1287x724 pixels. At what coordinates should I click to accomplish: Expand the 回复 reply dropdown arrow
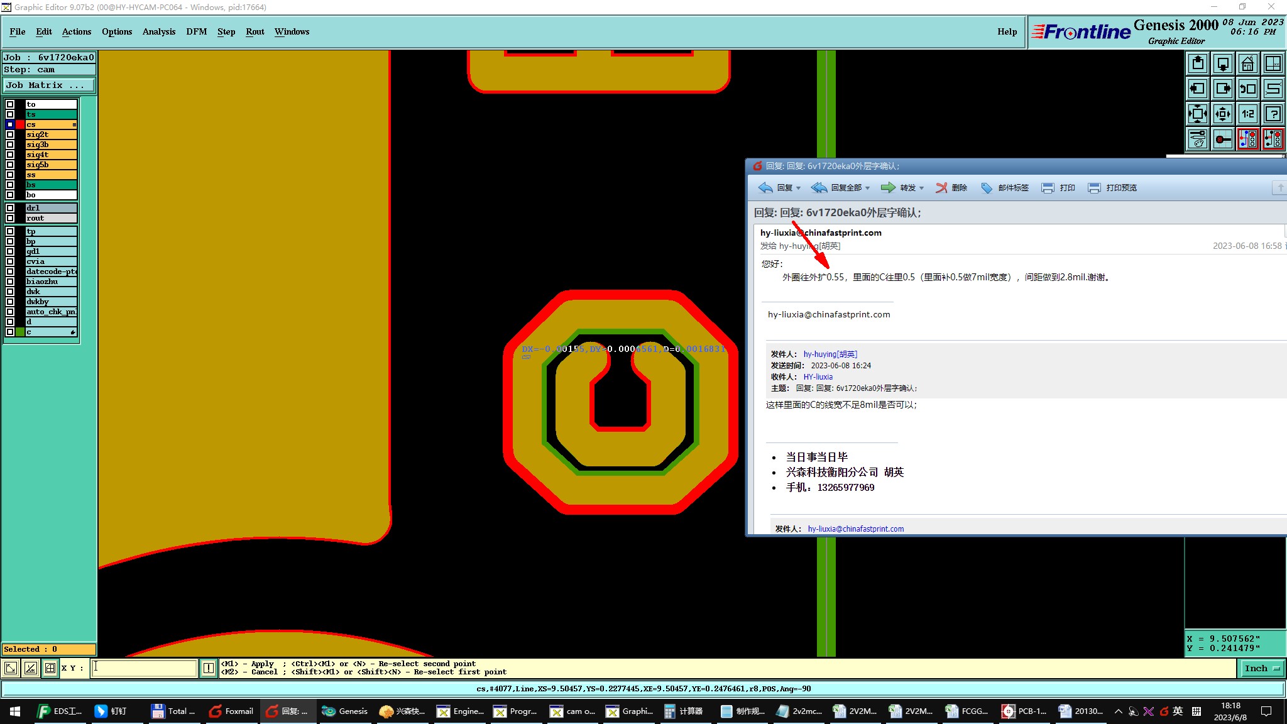[x=798, y=188]
